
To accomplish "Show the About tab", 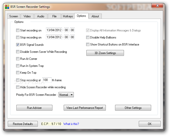I will [95, 16].
